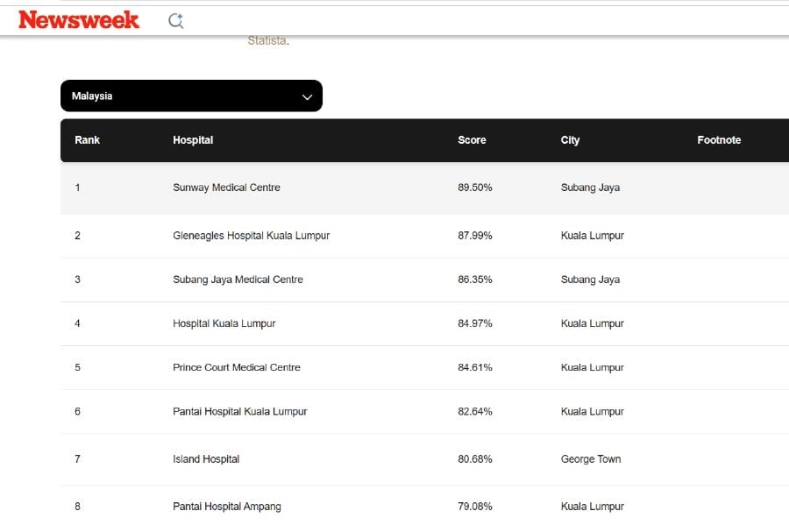
Task: Open the Newsweek home logo
Action: point(79,20)
